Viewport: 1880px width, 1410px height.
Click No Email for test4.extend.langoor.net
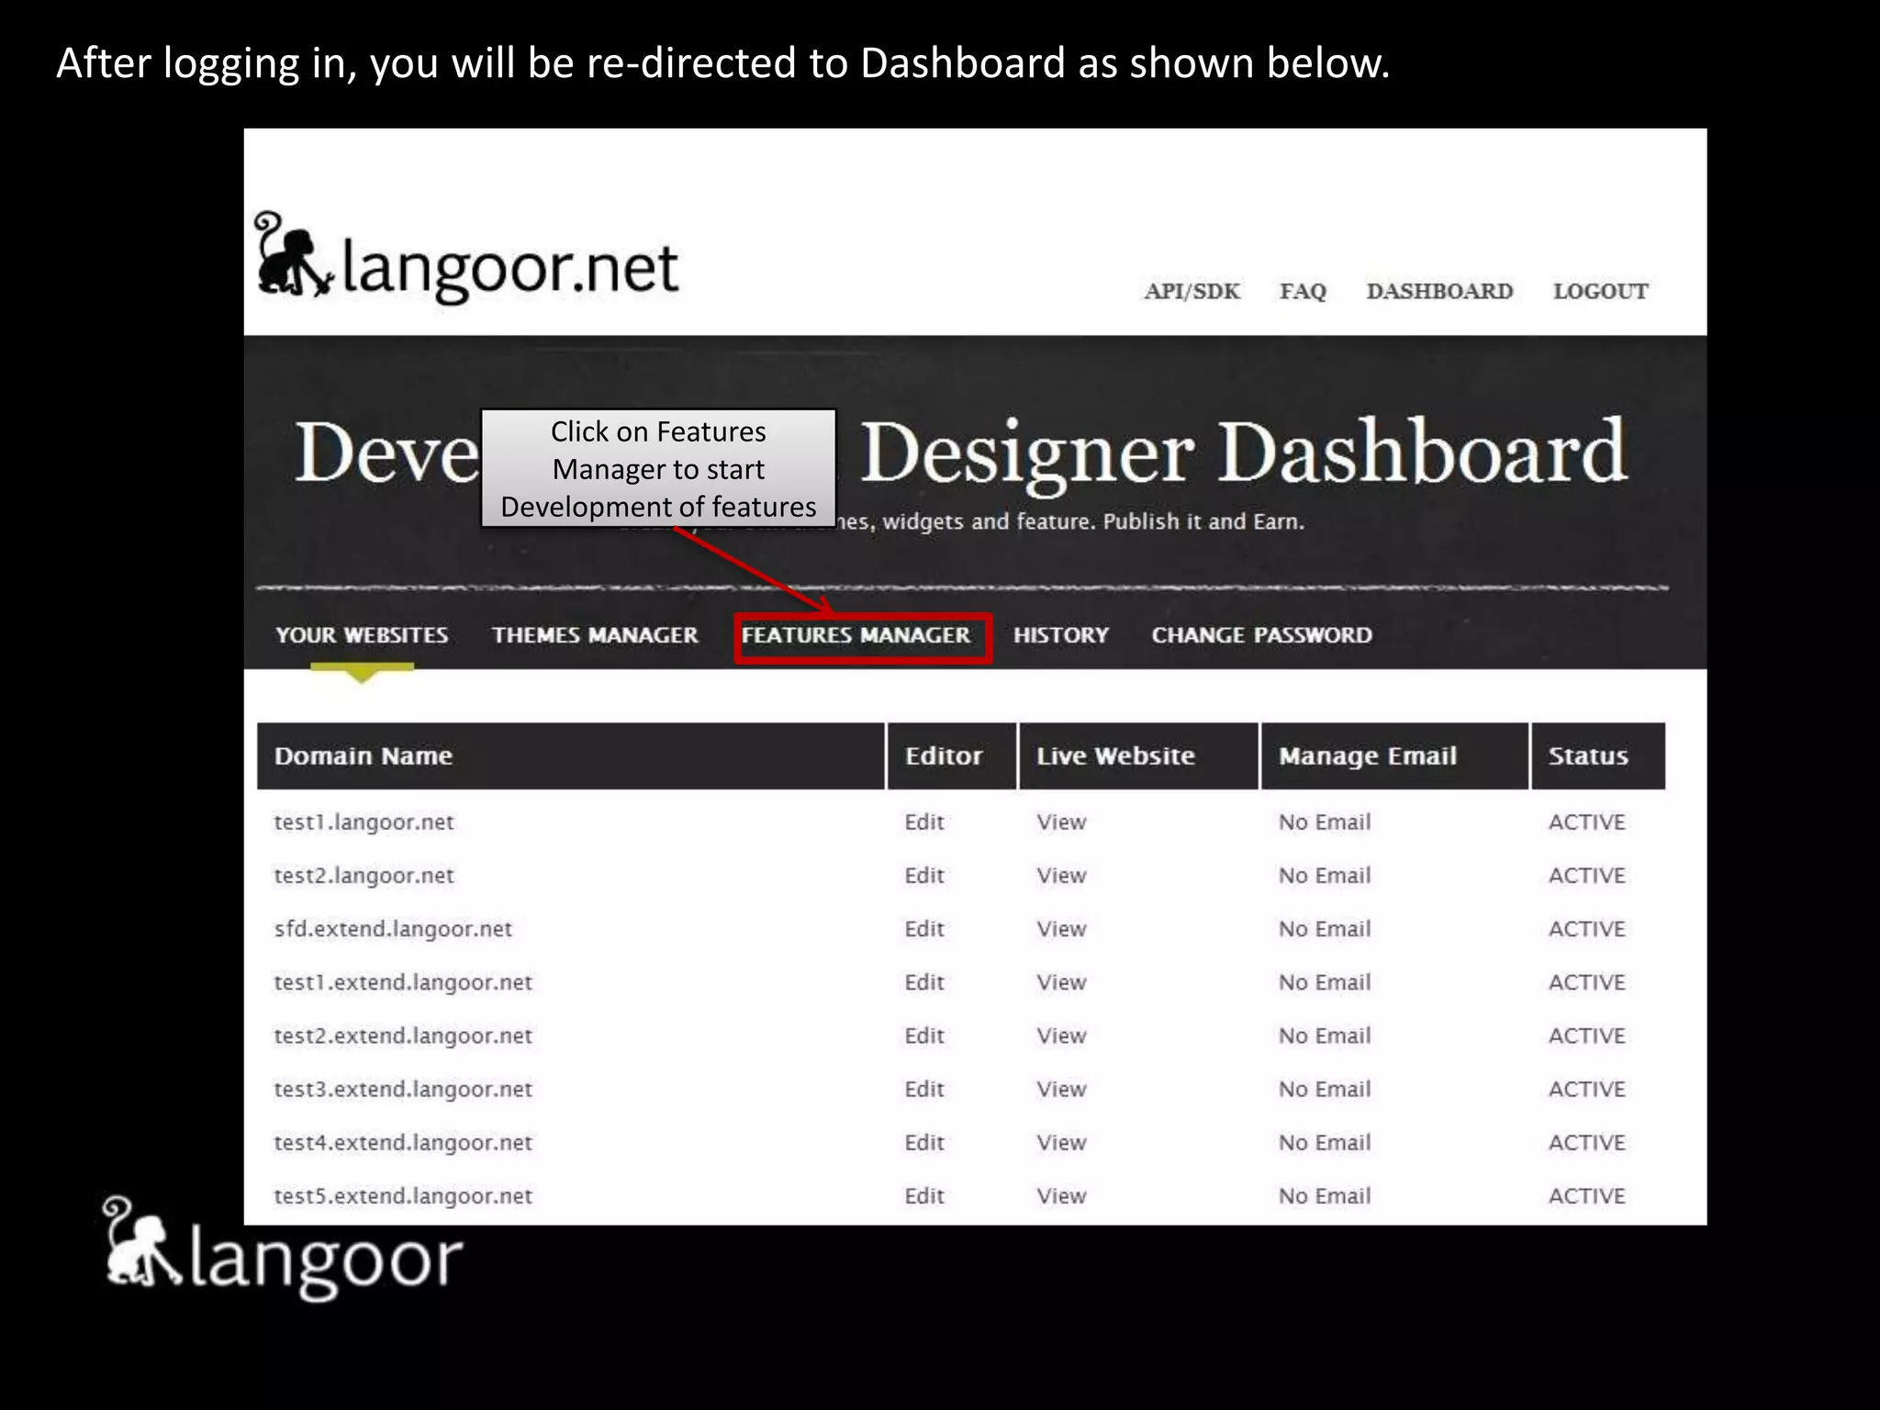pyautogui.click(x=1325, y=1142)
